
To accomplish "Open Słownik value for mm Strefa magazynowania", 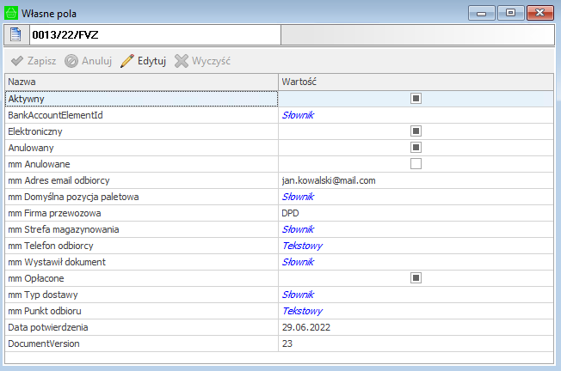I will [298, 229].
